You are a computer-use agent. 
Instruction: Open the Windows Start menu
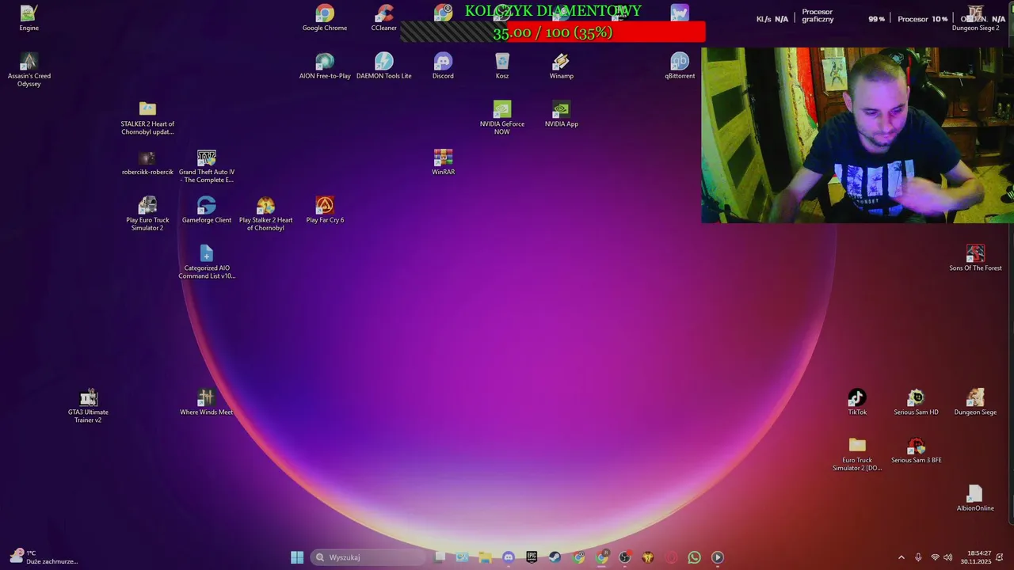coord(297,557)
